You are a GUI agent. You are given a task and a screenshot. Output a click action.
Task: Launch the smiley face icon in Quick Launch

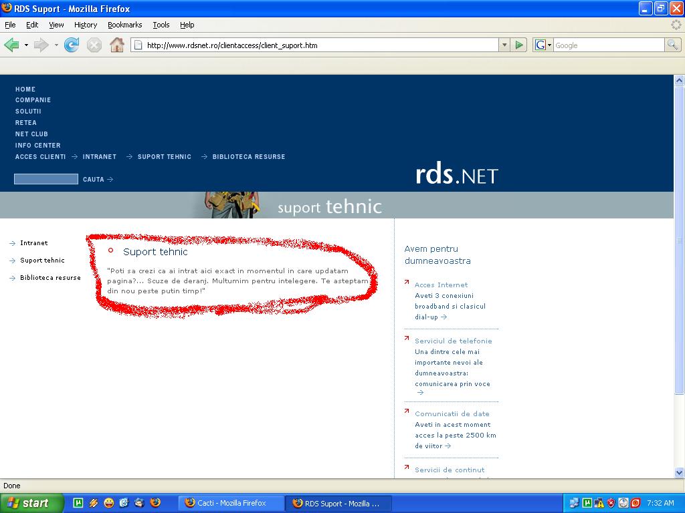tap(108, 503)
